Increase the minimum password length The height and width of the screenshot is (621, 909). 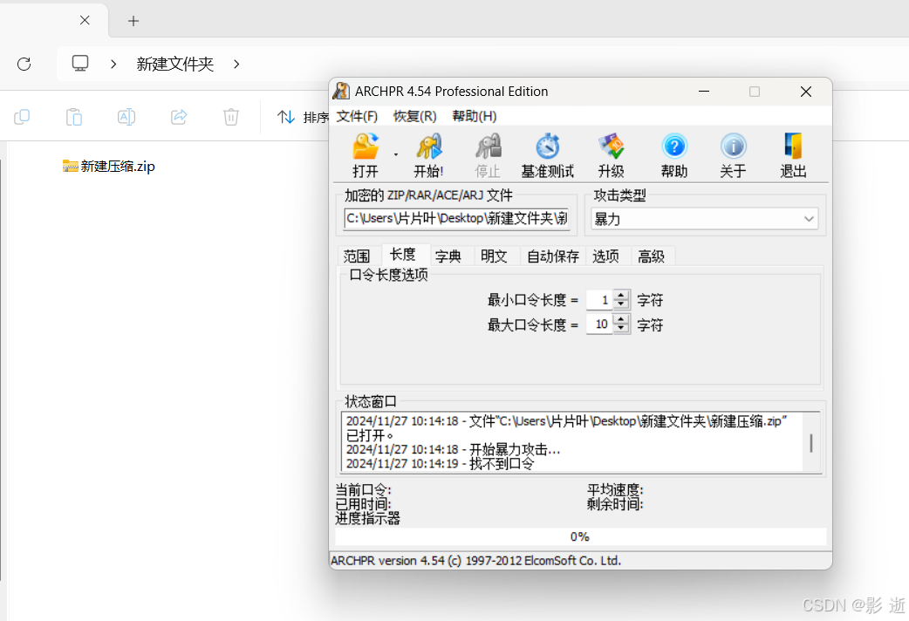pos(621,295)
